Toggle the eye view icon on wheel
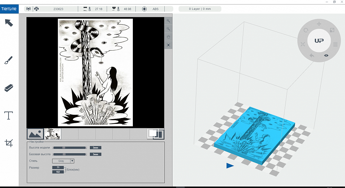This screenshot has width=345, height=188. point(326,55)
